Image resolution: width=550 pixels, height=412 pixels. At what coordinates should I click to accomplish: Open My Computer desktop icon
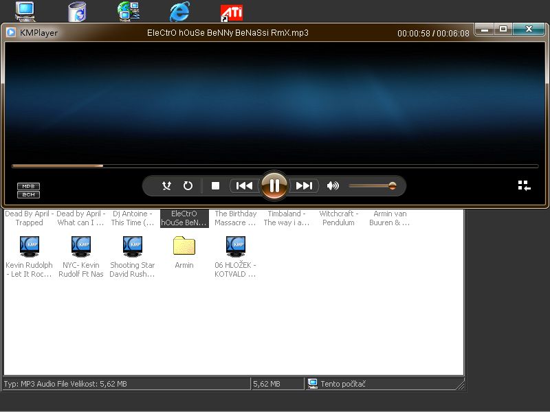[x=25, y=12]
